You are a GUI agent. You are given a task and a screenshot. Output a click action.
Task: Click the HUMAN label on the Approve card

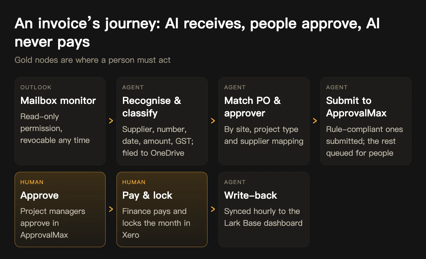point(32,182)
